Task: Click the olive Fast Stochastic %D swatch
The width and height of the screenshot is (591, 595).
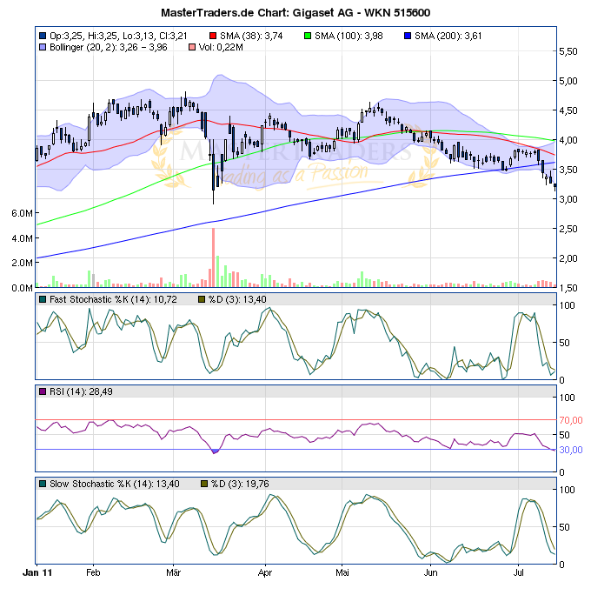Action: tap(202, 300)
